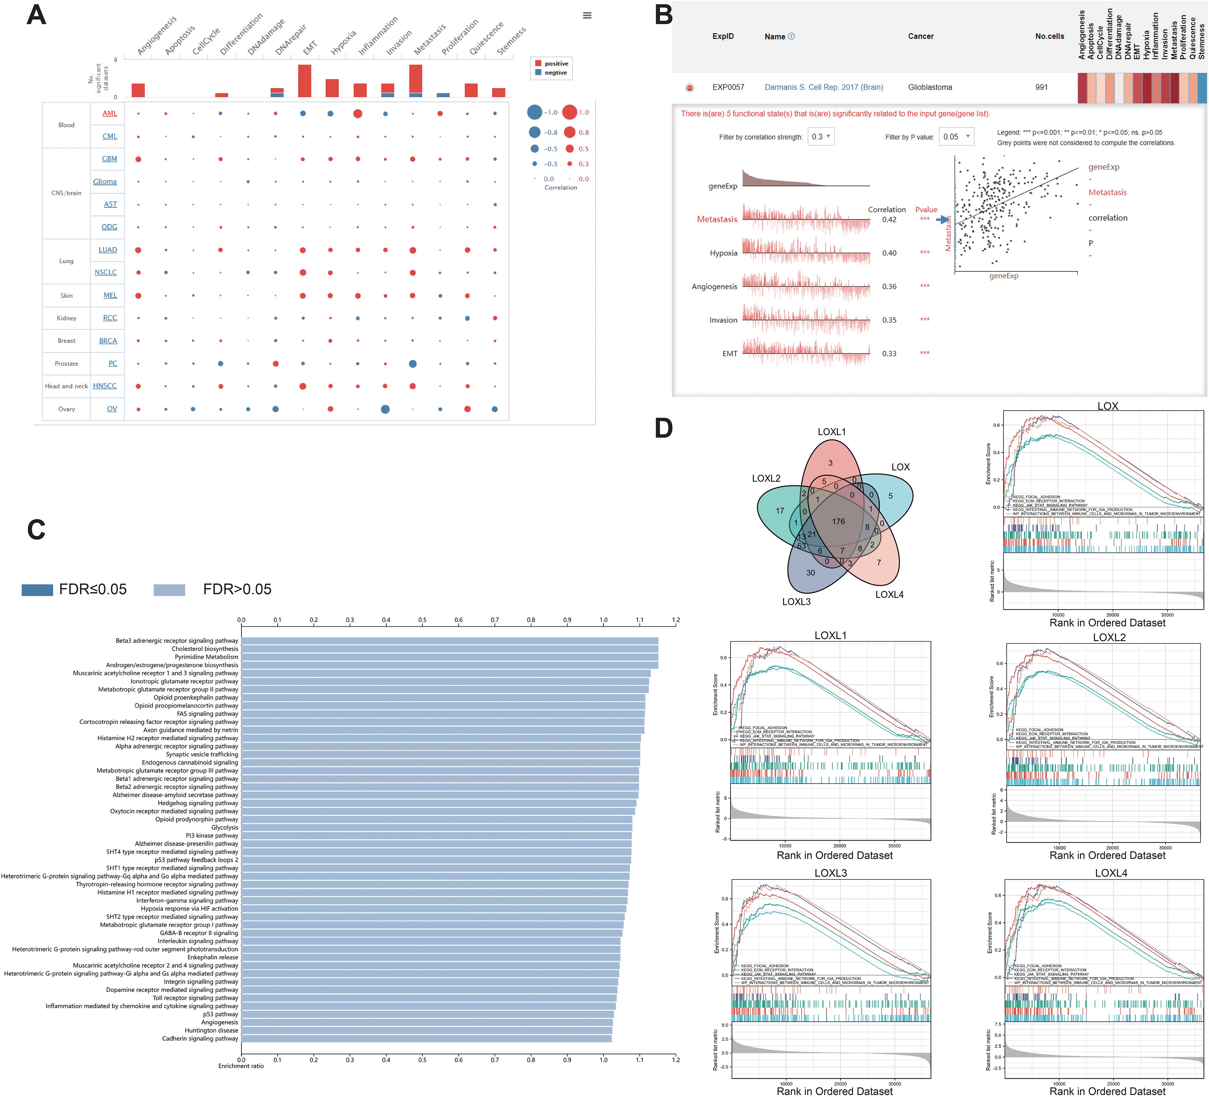Click the Quiescence column label in panel A
1209x1097 pixels.
click(x=486, y=38)
